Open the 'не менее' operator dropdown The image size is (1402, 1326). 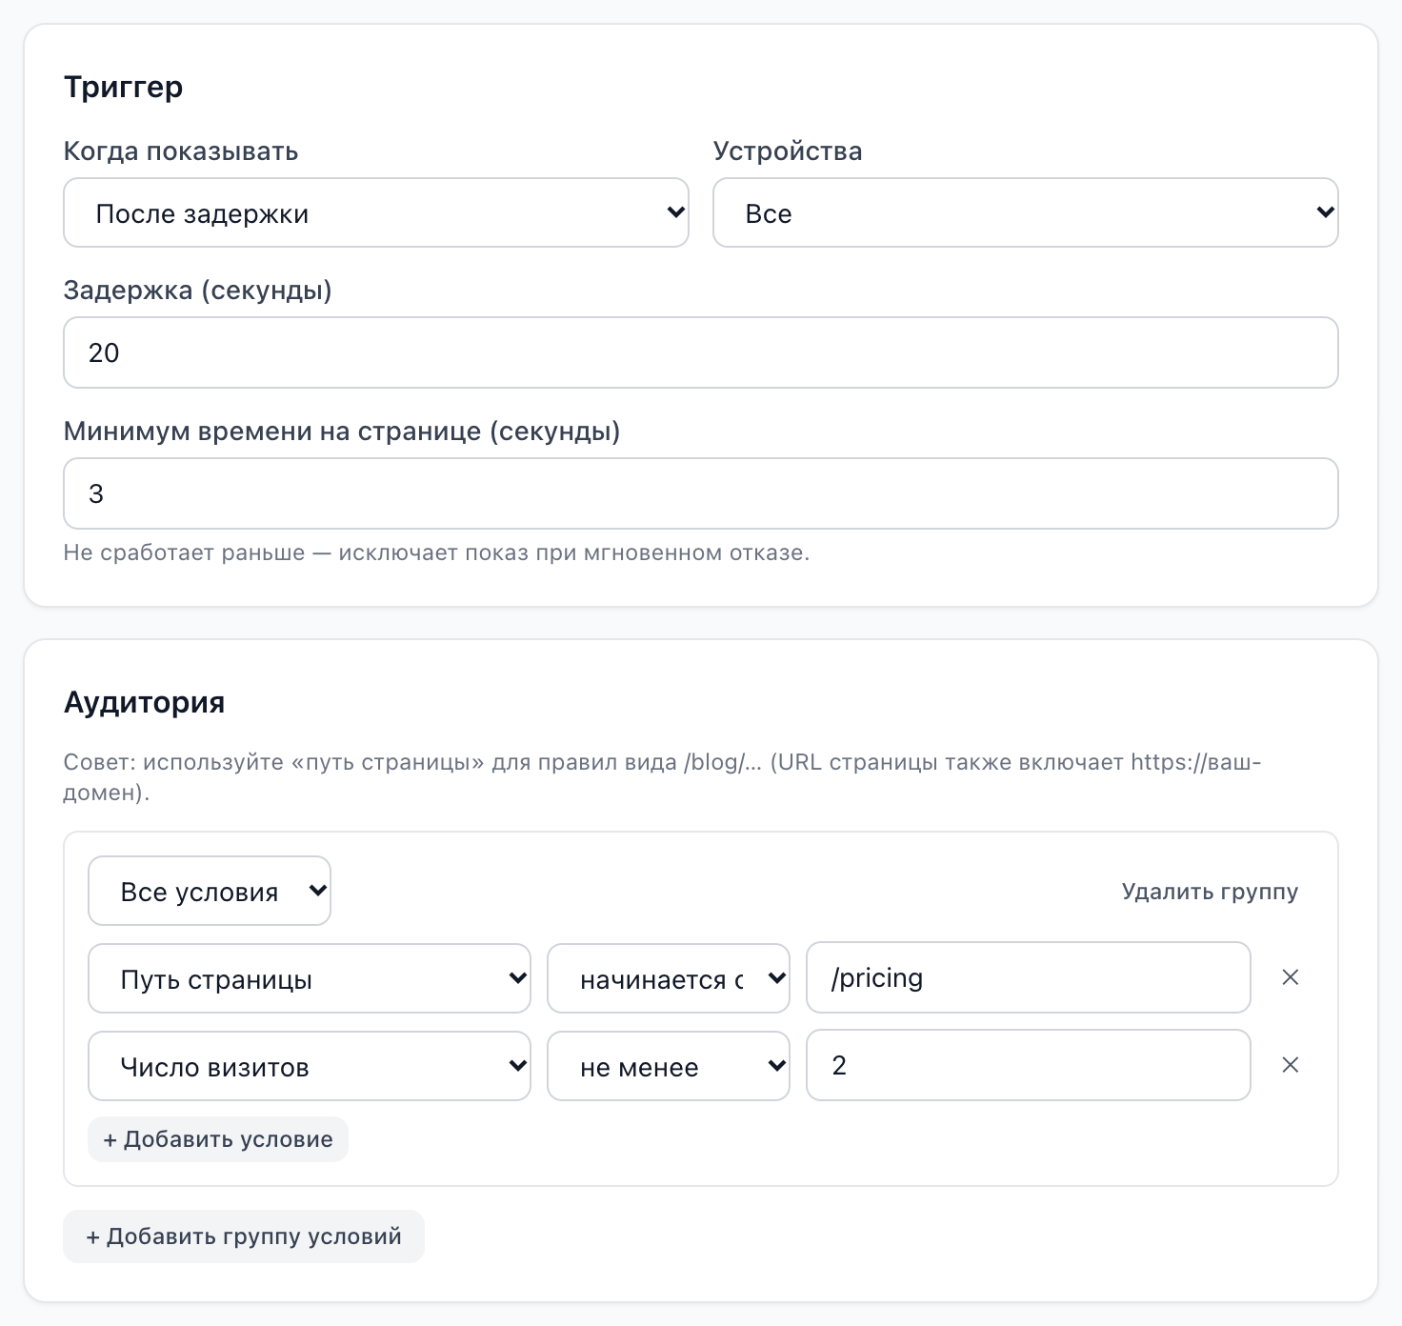click(669, 1066)
